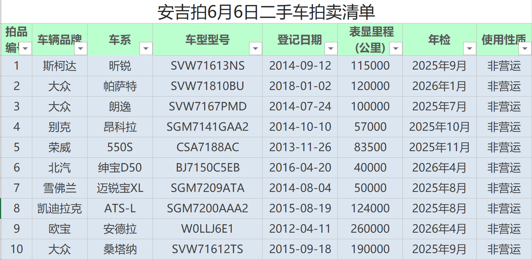Open filter dropdown for 车系 column
The width and height of the screenshot is (532, 260).
(146, 48)
